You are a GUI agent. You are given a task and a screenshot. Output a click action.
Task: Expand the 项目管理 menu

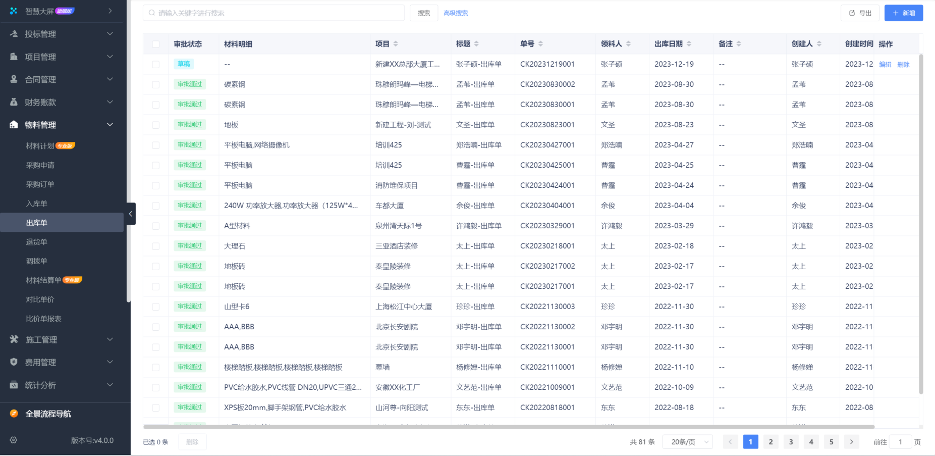(x=109, y=56)
